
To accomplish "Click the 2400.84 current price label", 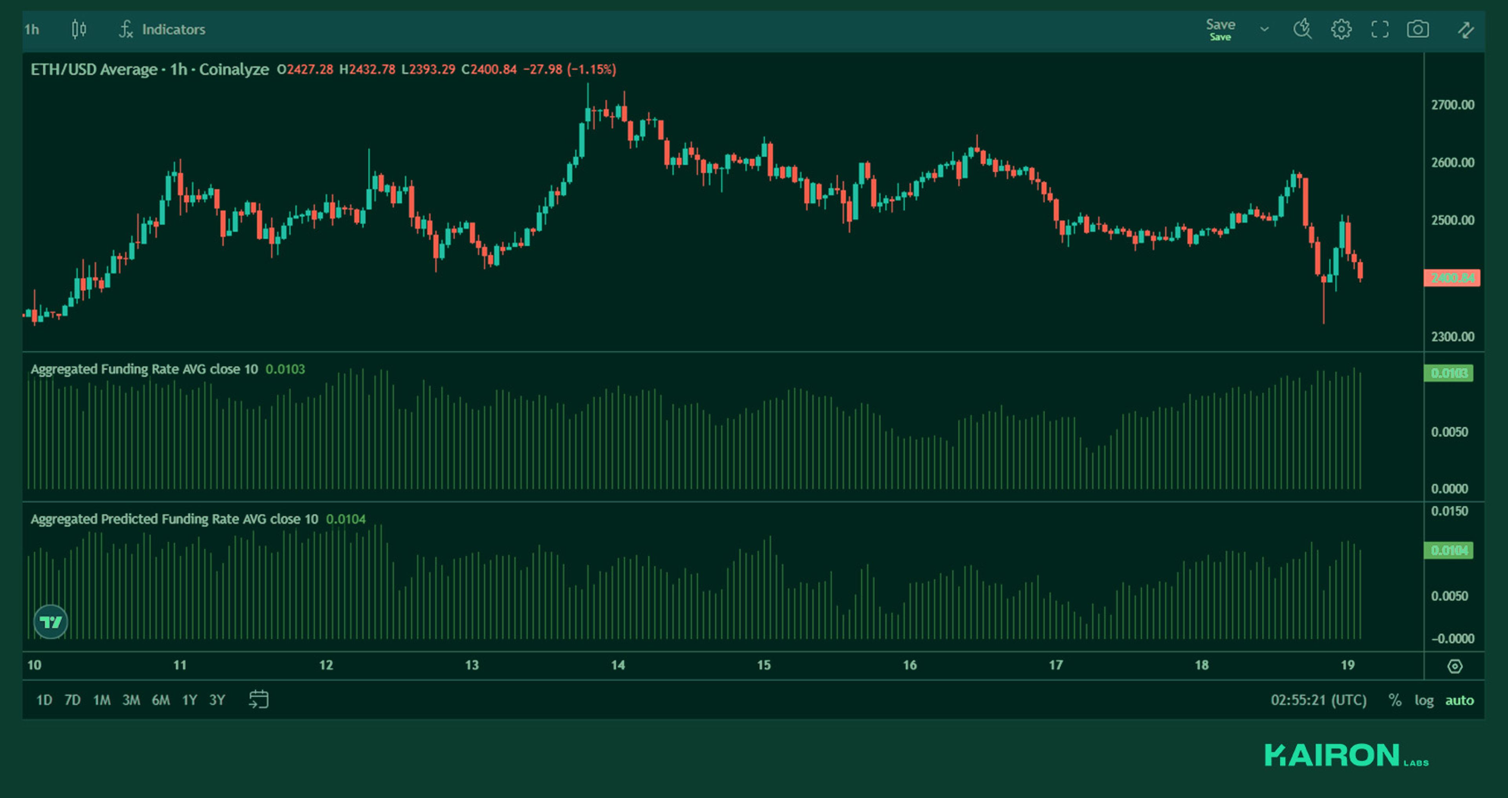I will tap(1452, 278).
